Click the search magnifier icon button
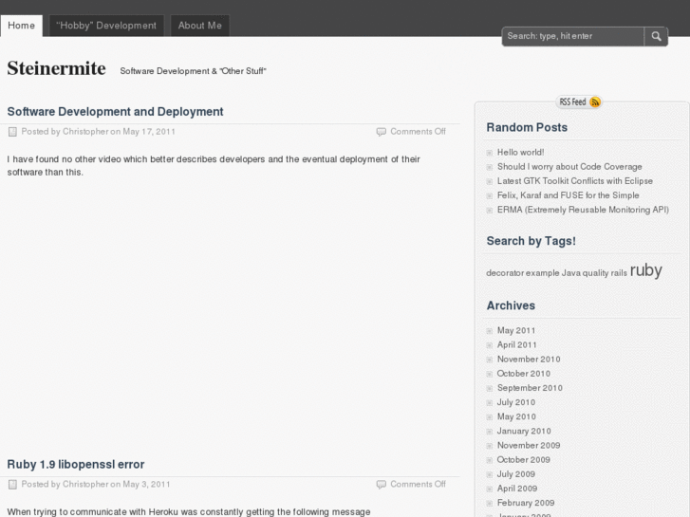The height and width of the screenshot is (517, 690). 656,36
